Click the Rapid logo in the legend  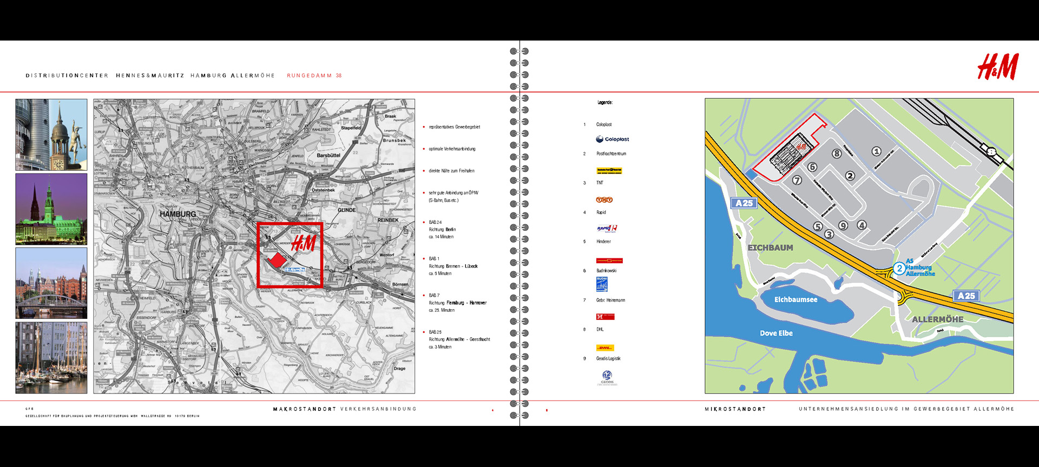tap(607, 229)
